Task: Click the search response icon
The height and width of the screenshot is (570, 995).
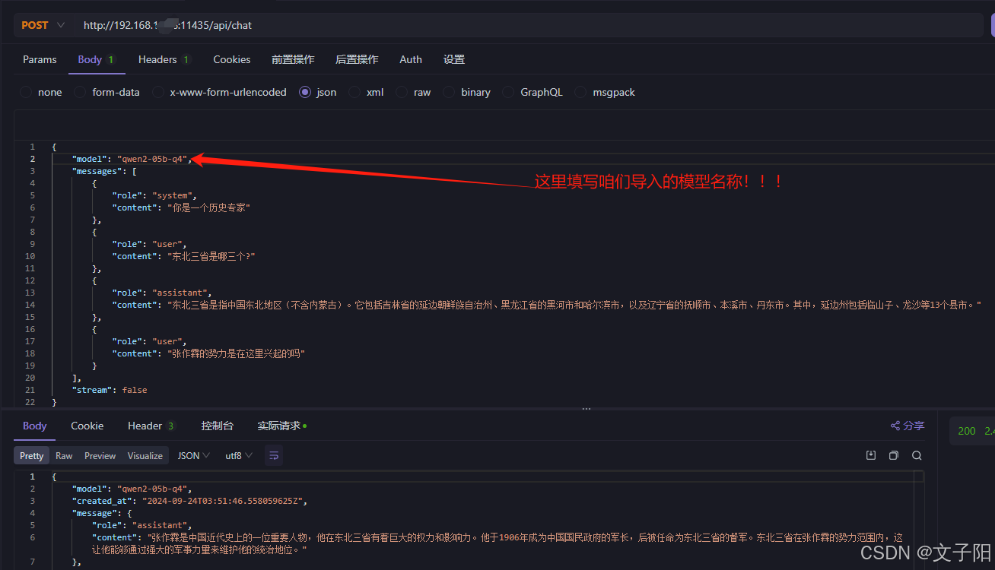Action: (917, 455)
